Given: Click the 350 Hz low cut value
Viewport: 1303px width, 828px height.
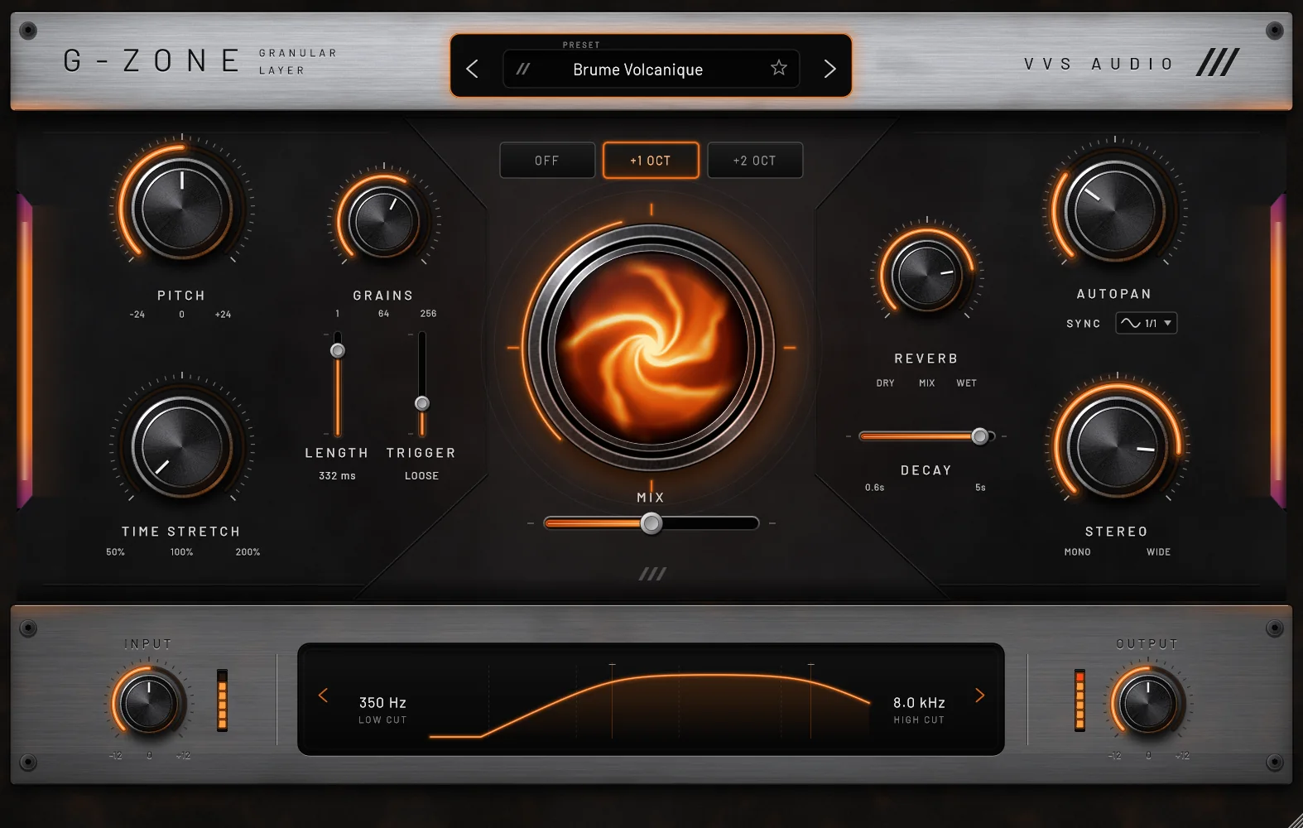Looking at the screenshot, I should pos(382,702).
